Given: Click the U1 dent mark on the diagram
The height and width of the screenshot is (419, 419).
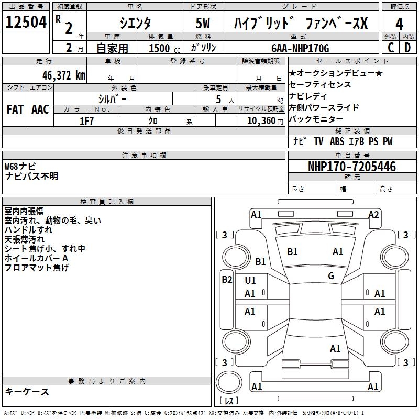Looking at the screenshot, I should click(250, 281).
